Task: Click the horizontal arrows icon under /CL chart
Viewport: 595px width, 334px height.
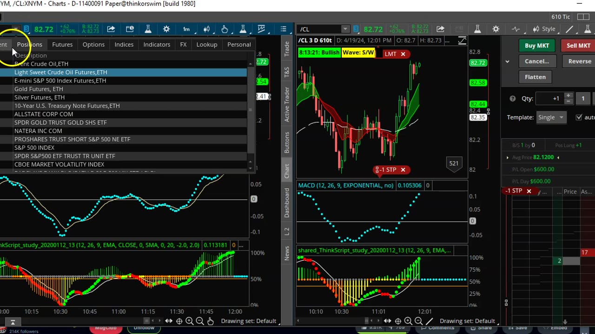Action: coord(387,321)
